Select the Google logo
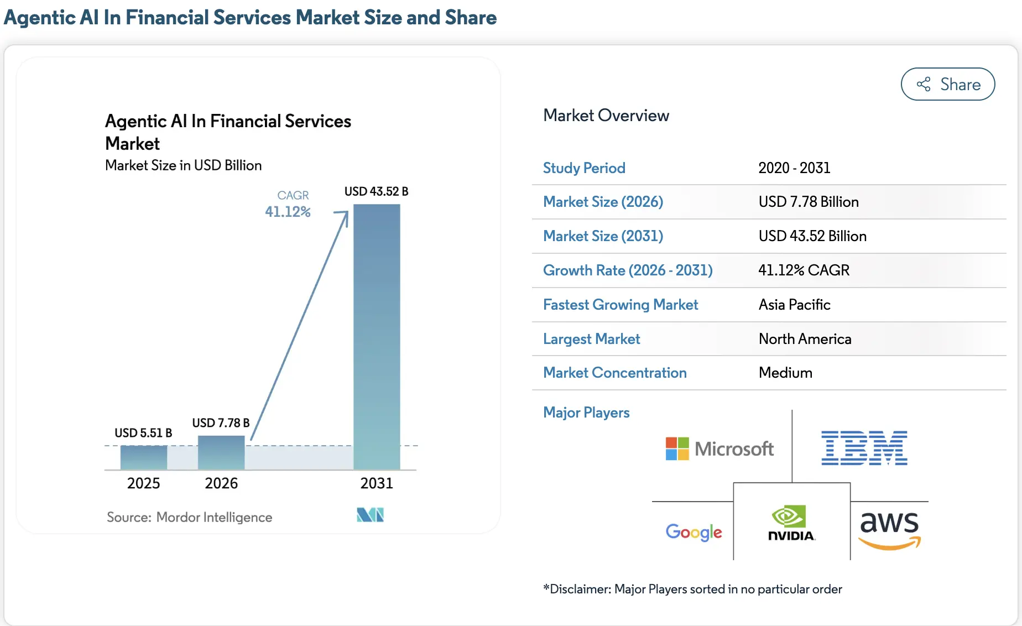 693,532
